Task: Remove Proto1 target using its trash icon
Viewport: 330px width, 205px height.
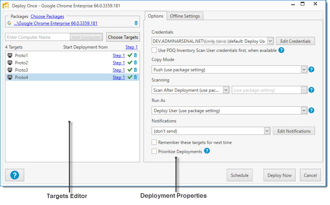Action: tap(135, 56)
